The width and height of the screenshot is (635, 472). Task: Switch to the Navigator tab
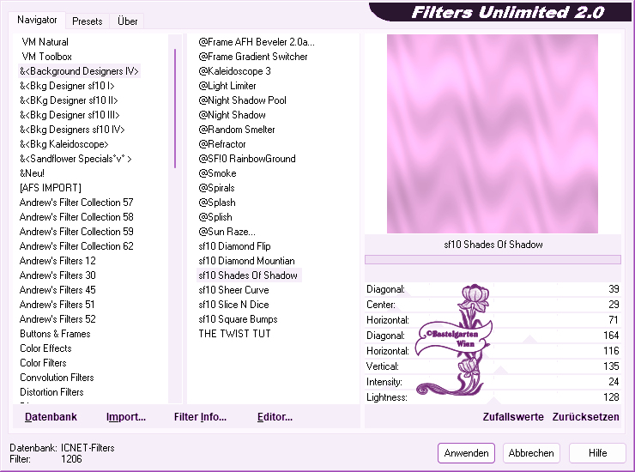pos(37,20)
